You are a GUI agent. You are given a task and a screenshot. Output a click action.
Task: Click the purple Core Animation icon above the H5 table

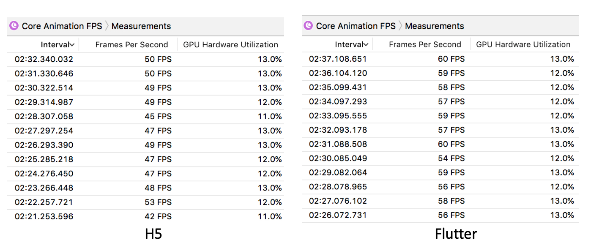point(14,26)
